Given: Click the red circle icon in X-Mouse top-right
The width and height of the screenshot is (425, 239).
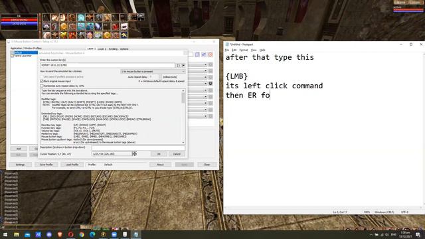Looking at the screenshot, I should (x=211, y=54).
